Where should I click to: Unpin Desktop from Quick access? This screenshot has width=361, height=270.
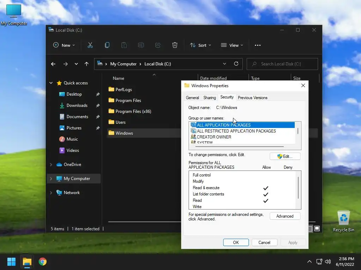(98, 94)
